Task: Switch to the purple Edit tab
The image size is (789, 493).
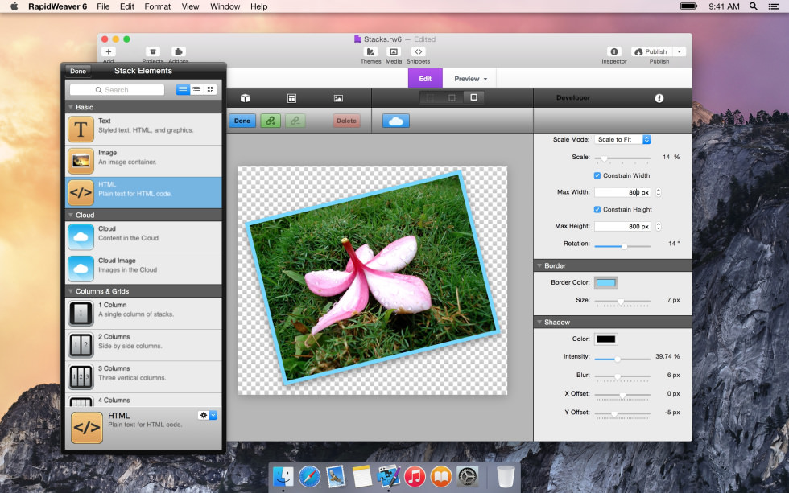Action: (425, 78)
